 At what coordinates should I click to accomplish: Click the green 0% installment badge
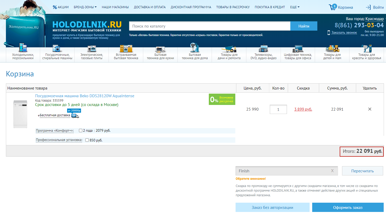[222, 99]
